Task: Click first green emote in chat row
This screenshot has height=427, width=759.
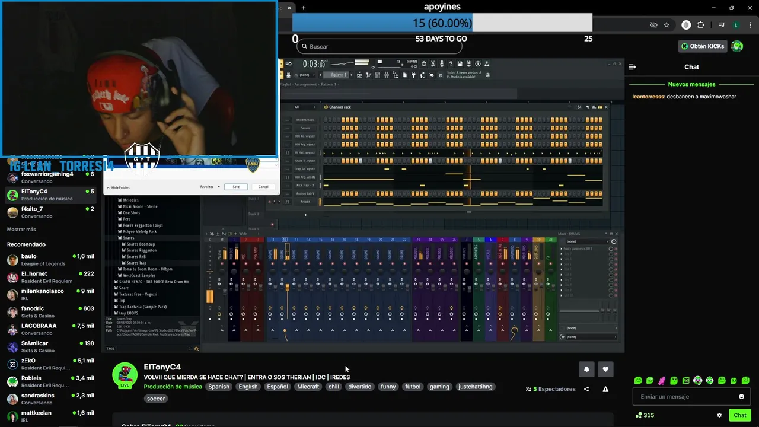Action: click(x=638, y=380)
